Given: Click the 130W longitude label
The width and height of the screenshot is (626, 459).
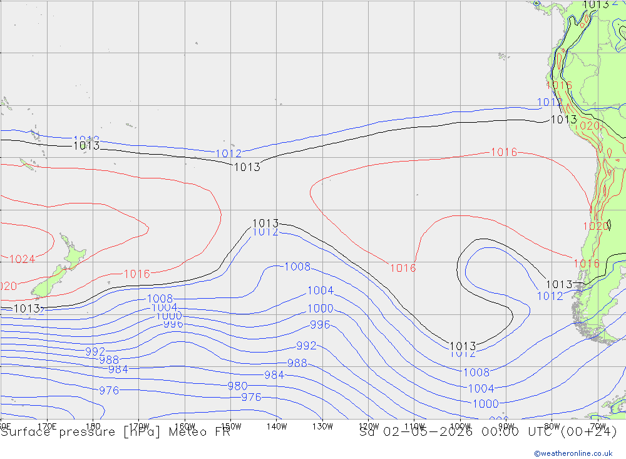Looking at the screenshot, I should [322, 426].
